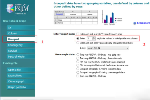This screenshot has height=100, width=150.
Task: Open the Parts of whole option
Action: tap(21, 56)
